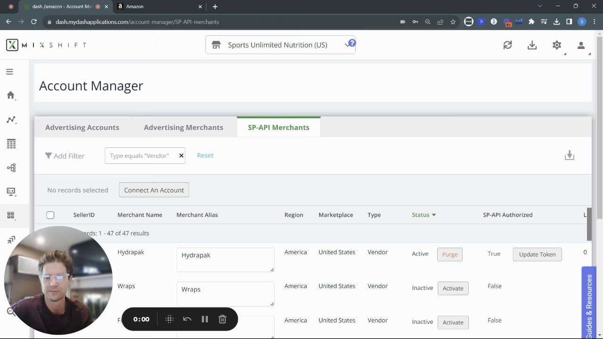Go back in browser history
This screenshot has width=603, height=339.
(8, 22)
